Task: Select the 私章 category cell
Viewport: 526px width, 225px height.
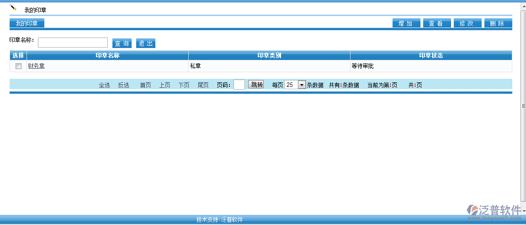Action: click(269, 66)
